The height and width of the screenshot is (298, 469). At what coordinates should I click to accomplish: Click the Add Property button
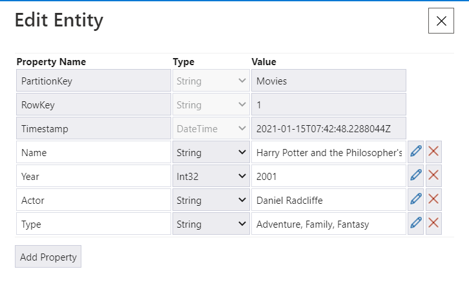48,257
